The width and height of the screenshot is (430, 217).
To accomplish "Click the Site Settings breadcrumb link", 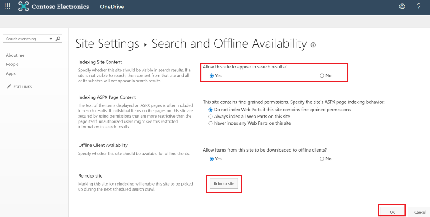I will [107, 44].
